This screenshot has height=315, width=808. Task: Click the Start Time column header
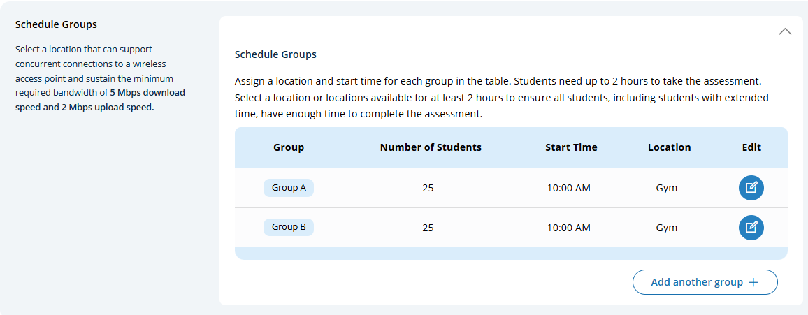pos(571,147)
